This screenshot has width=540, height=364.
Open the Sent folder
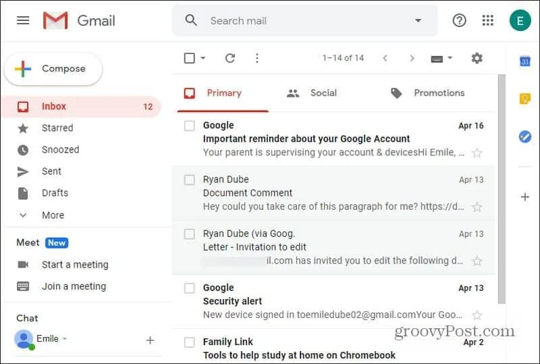pyautogui.click(x=81, y=172)
